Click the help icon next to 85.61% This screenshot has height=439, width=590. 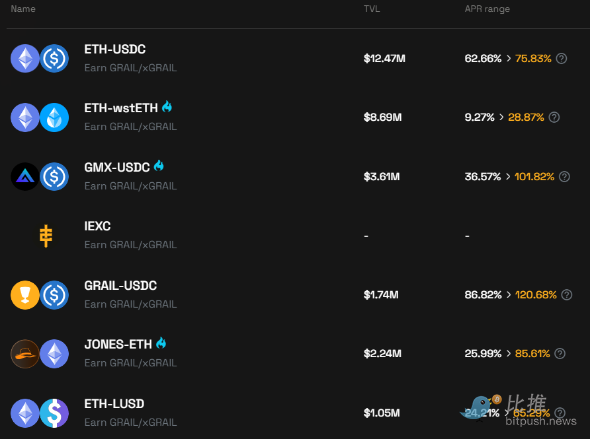pyautogui.click(x=560, y=353)
